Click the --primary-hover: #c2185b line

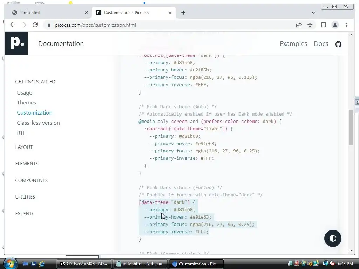[x=178, y=70]
